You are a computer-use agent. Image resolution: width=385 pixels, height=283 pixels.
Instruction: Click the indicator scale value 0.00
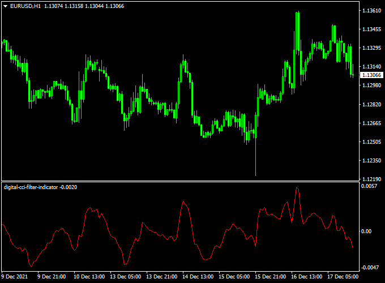tap(366, 231)
